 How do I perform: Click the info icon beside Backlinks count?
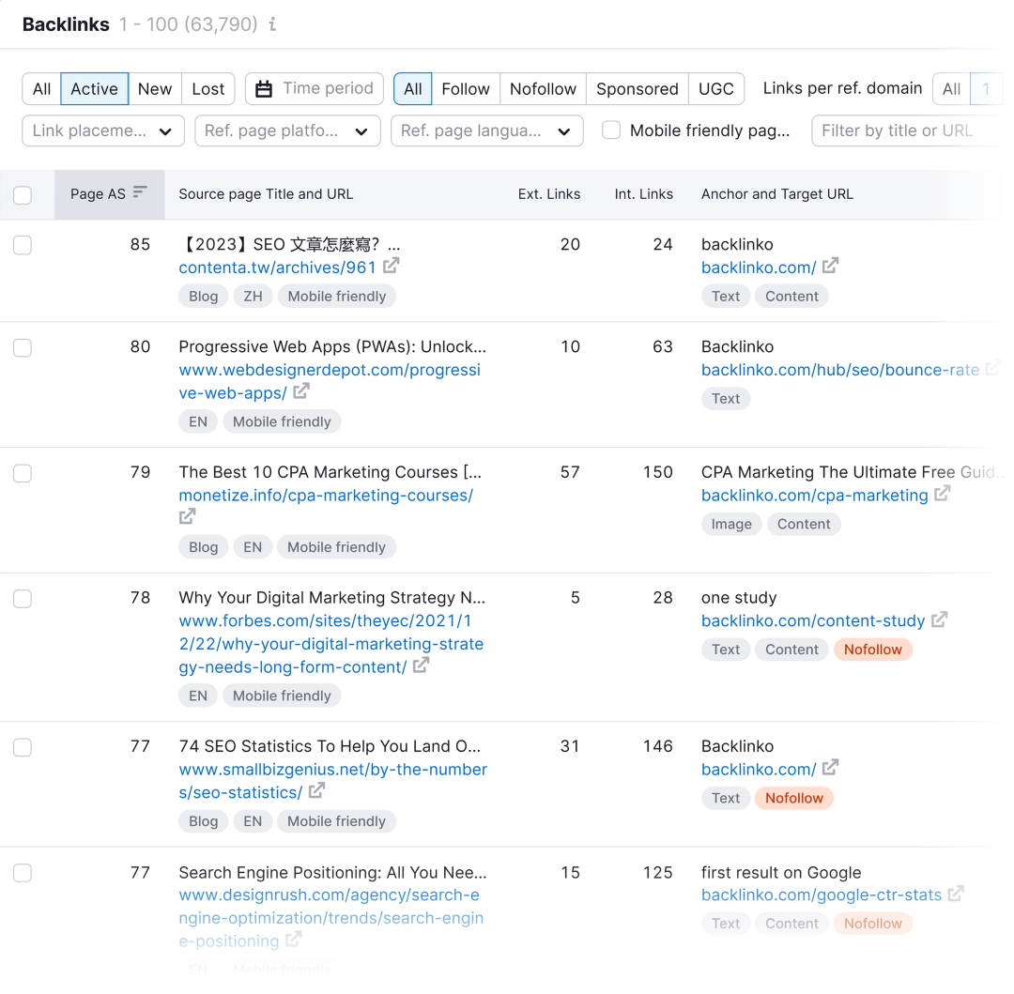click(272, 24)
